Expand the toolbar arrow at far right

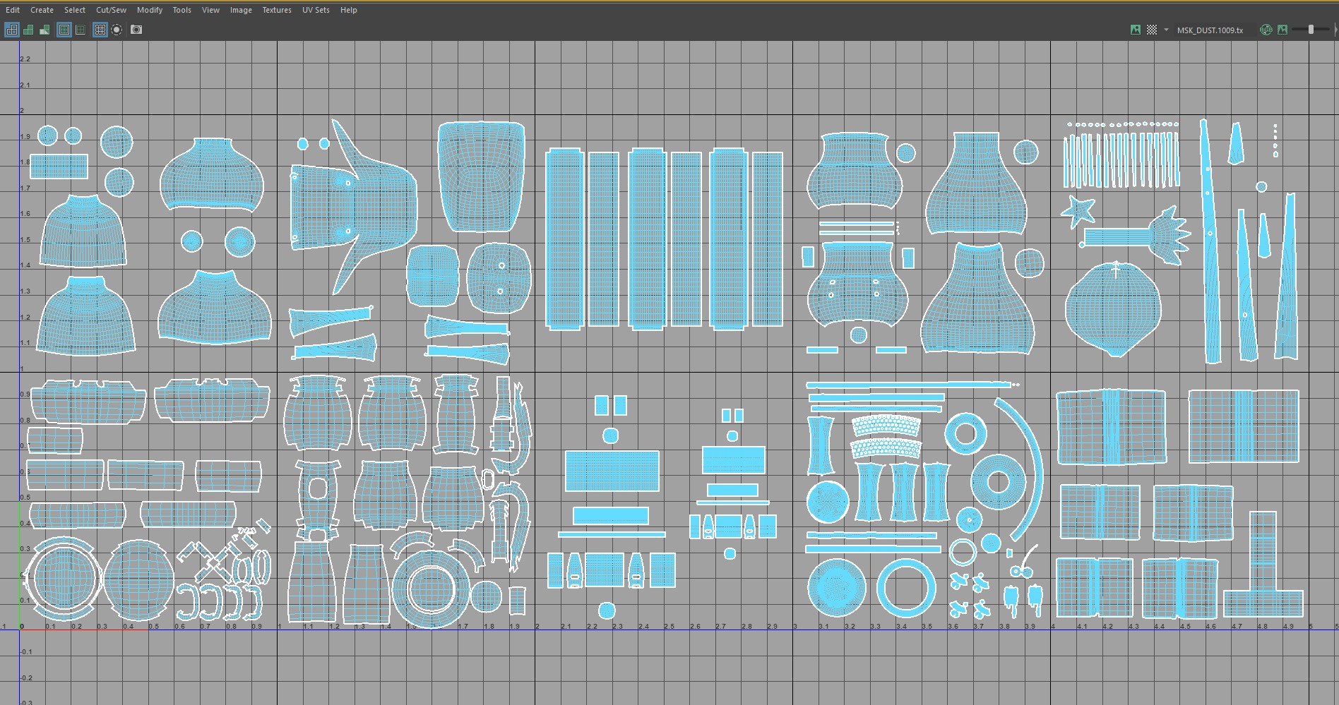(1335, 30)
